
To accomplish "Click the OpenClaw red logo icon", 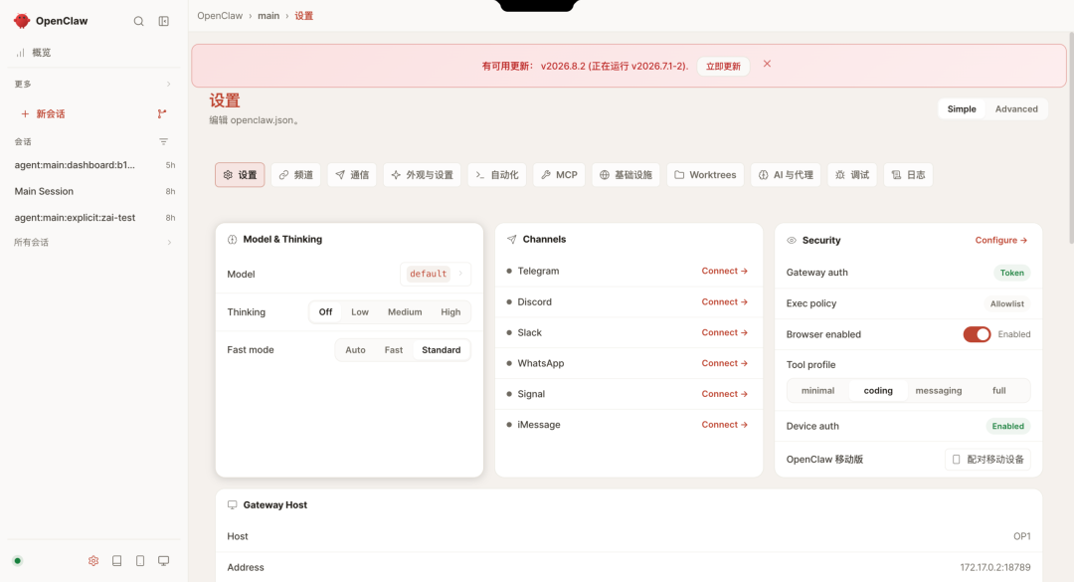I will 22,21.
